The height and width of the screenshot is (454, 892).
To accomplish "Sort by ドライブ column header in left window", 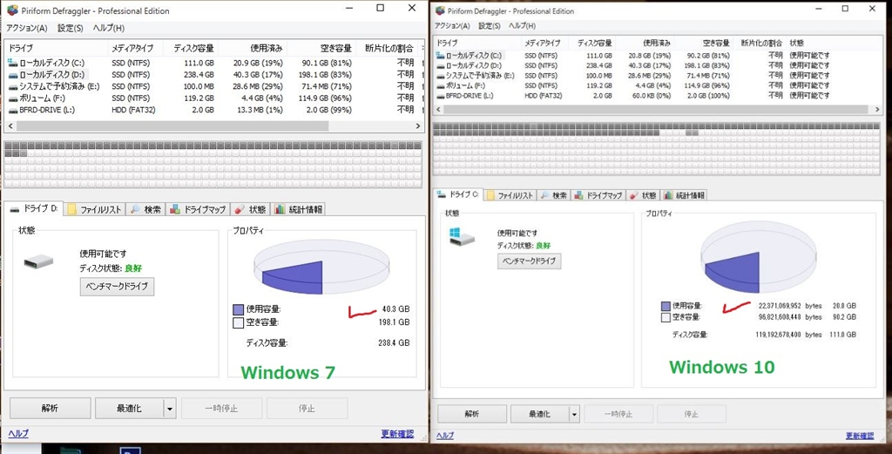I will (x=56, y=48).
